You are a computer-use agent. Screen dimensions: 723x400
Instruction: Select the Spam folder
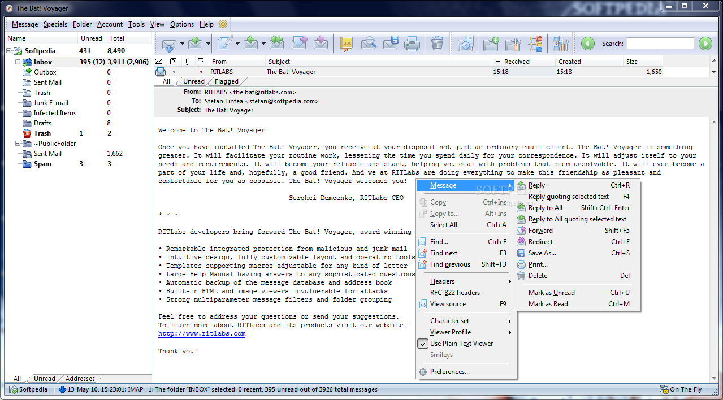42,164
